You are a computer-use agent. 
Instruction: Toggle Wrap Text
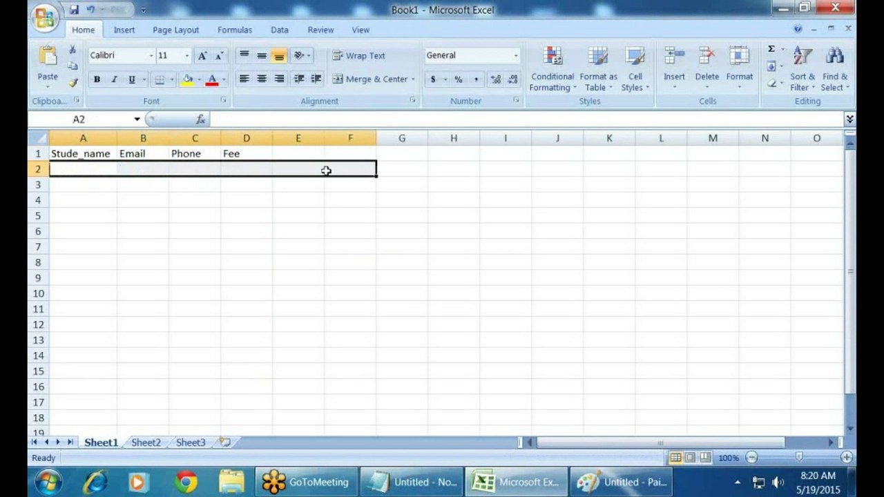[x=359, y=56]
